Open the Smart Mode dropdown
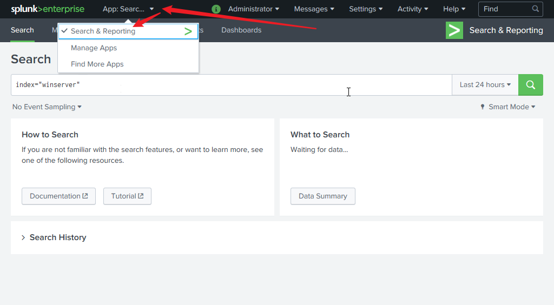 coord(512,107)
